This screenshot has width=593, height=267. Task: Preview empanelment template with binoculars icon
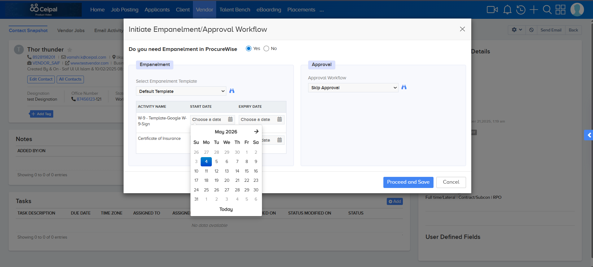tap(232, 91)
